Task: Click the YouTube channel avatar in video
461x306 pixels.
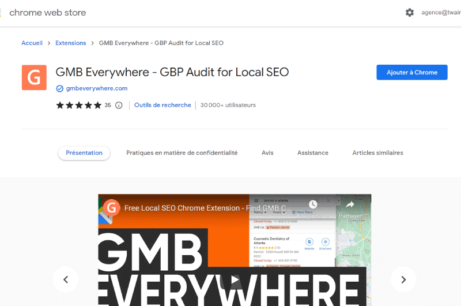Action: pyautogui.click(x=112, y=208)
